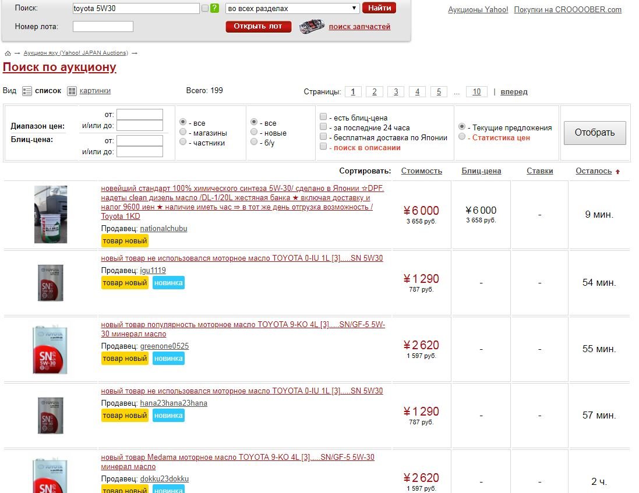Sort results by 'Осталось' time
Screen dimensions: 639x493
point(594,171)
